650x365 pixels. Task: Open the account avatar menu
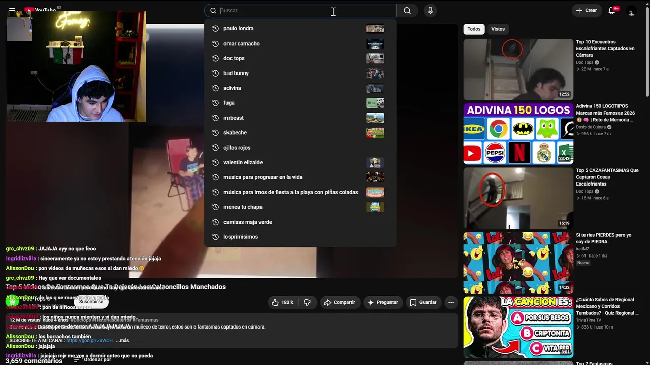[631, 11]
